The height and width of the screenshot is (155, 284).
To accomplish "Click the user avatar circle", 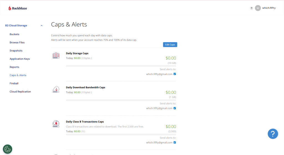I will point(258,8).
